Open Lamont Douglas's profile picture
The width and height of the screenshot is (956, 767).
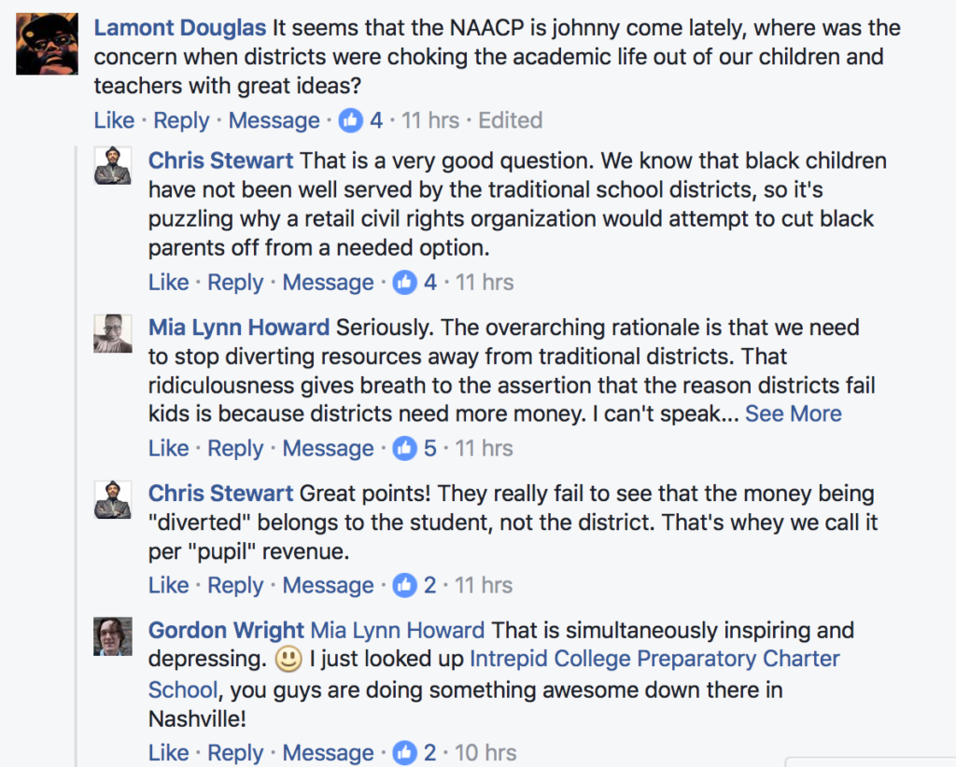[x=46, y=43]
